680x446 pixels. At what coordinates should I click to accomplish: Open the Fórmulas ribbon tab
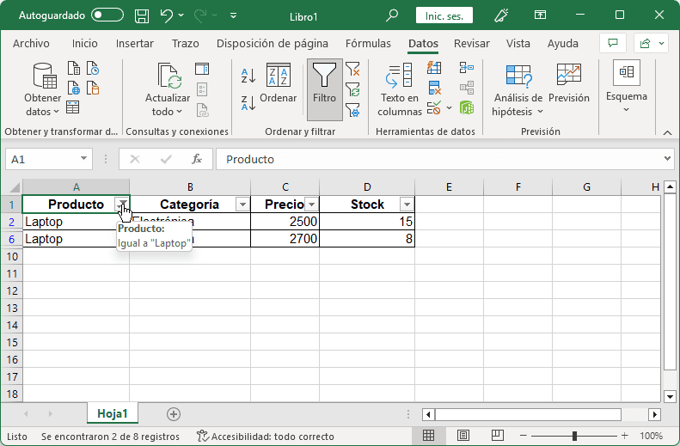pyautogui.click(x=368, y=44)
